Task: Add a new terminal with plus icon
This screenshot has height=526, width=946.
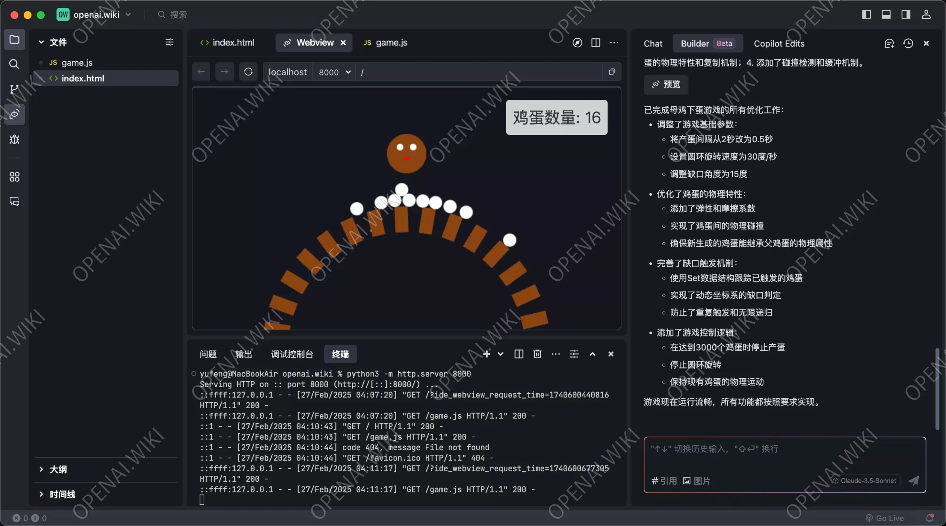Action: pyautogui.click(x=487, y=354)
